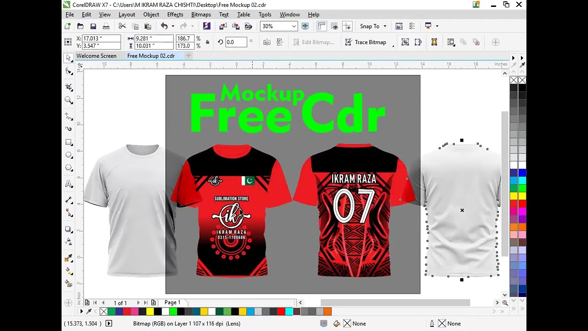This screenshot has height=331, width=588.
Task: Click the quick customize plus button
Action: tap(495, 42)
